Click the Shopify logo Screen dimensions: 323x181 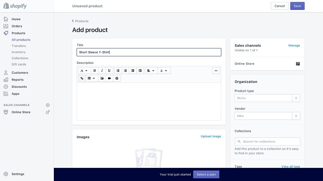15,6
